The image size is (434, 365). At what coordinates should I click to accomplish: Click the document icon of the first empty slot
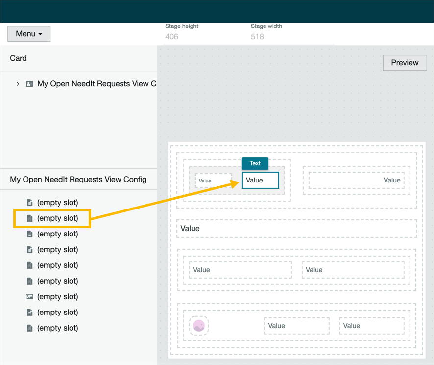point(29,202)
